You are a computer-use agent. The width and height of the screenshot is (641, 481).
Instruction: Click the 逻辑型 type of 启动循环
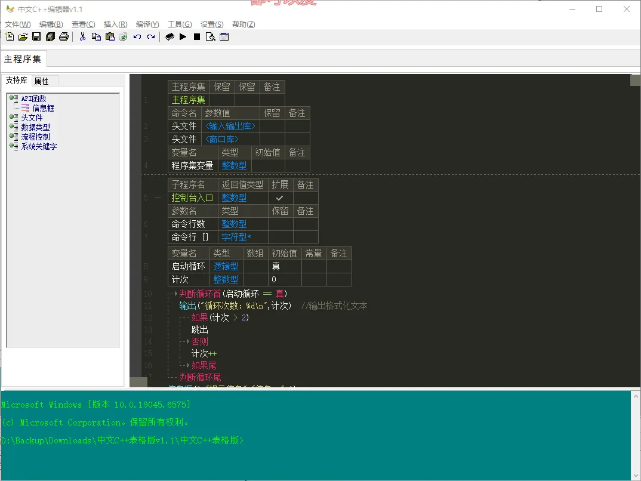226,267
